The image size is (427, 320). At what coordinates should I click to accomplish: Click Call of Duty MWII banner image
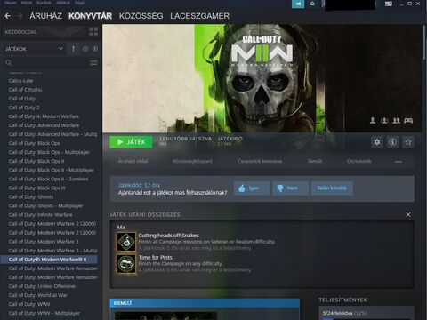(x=262, y=78)
